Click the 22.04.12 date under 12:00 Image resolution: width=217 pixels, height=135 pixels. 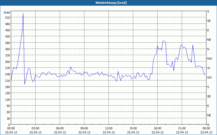[x=109, y=132]
